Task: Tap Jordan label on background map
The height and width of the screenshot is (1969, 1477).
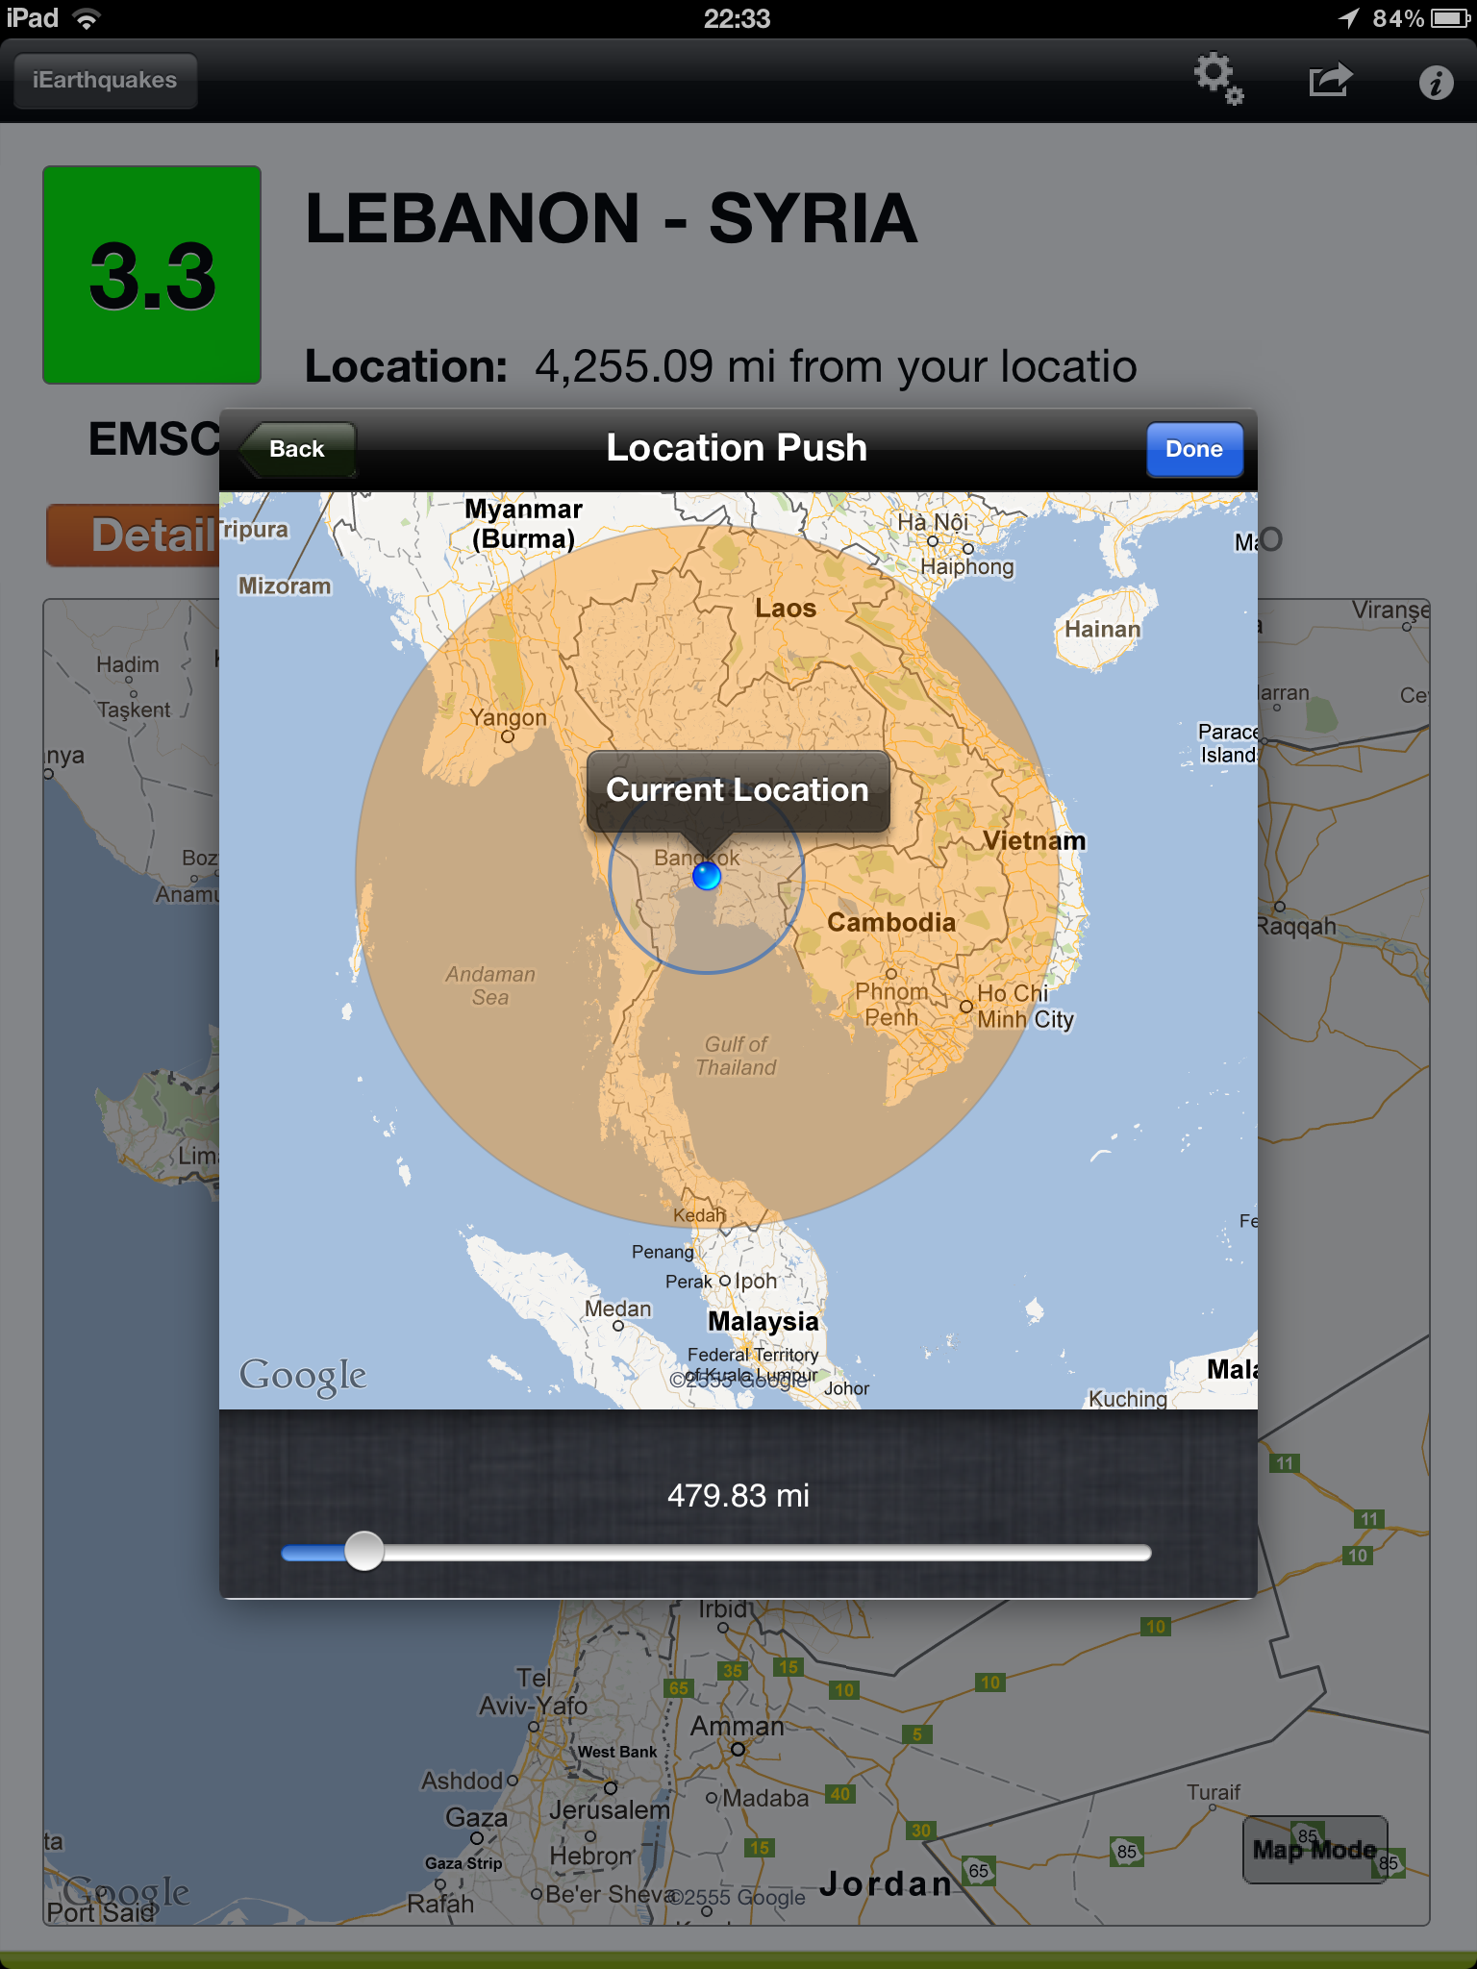Action: click(886, 1883)
